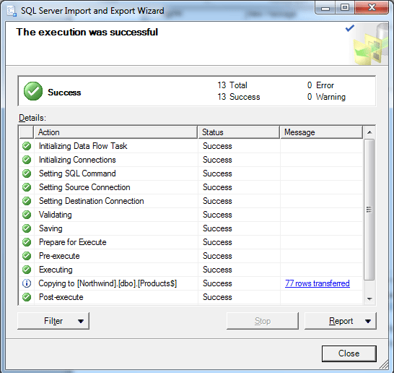Select 'Setting Source Connection' row text
Screen dimensions: 394x373
point(84,187)
